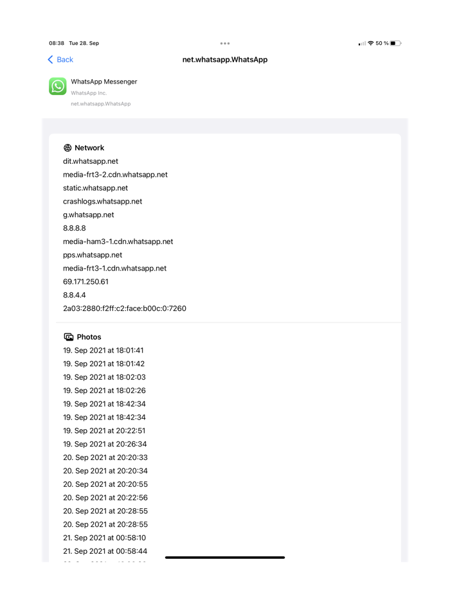The height and width of the screenshot is (600, 450).
Task: Tap the home indicator bar at bottom
Action: pos(224,556)
